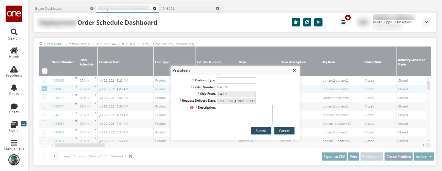Check row 1046774 checkbox

[44, 106]
